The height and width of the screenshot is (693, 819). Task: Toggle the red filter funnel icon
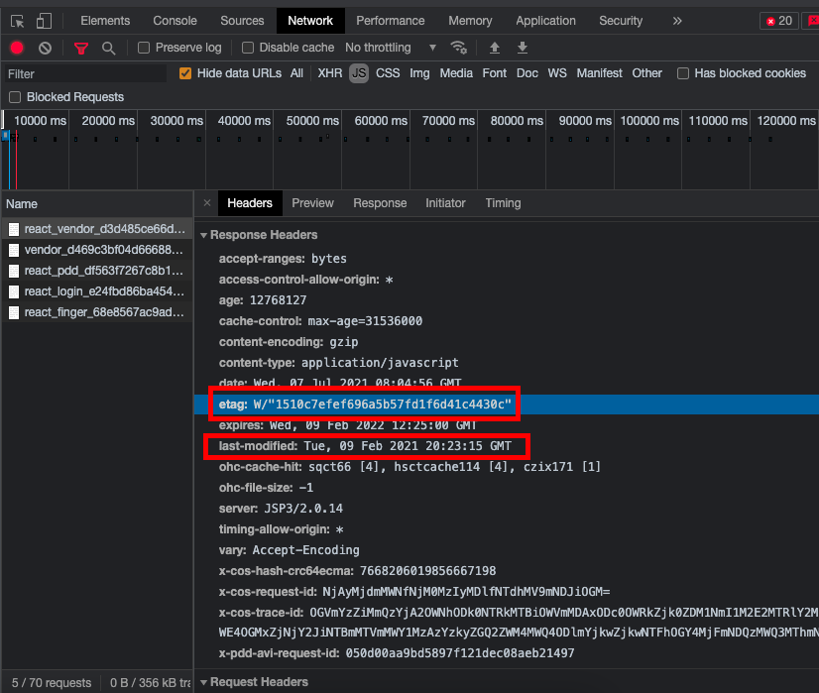pos(81,48)
